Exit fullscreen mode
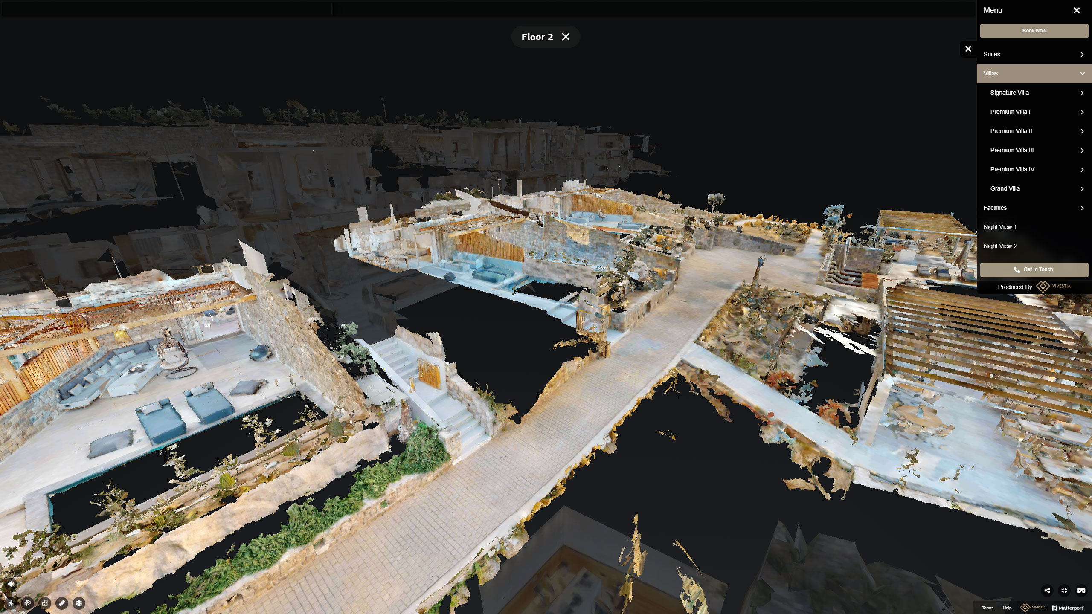 1064,591
